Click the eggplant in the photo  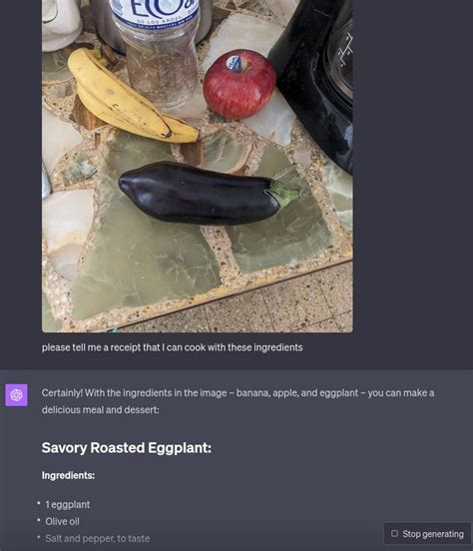click(x=208, y=194)
